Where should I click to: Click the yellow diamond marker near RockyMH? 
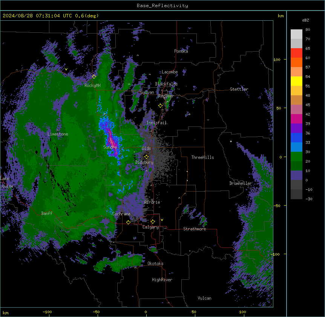pyautogui.click(x=94, y=76)
